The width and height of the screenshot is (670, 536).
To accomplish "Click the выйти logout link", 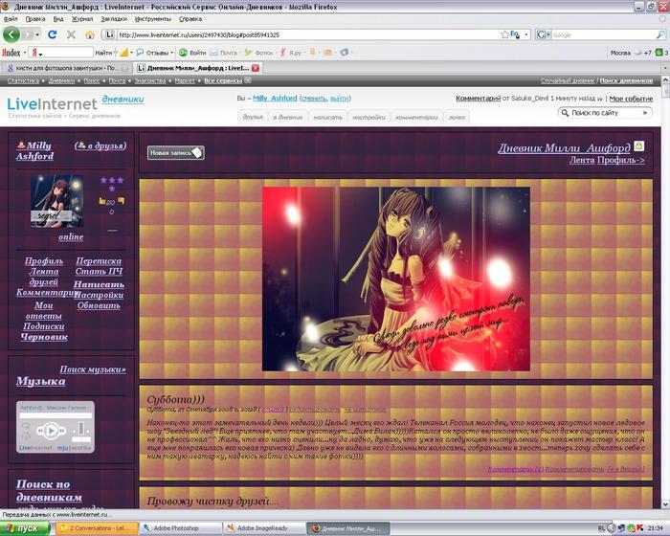I will tap(339, 99).
